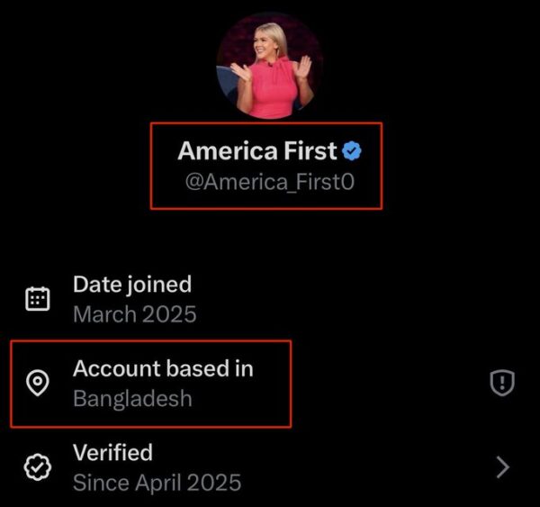Image resolution: width=540 pixels, height=507 pixels.
Task: Click the location pin icon
Action: click(x=37, y=384)
